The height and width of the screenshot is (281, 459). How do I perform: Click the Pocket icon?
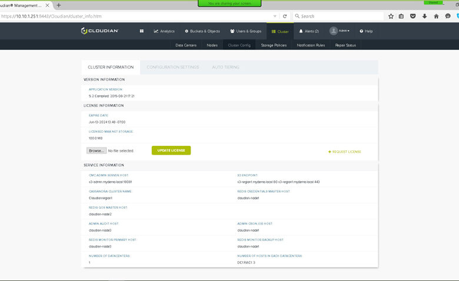(413, 16)
